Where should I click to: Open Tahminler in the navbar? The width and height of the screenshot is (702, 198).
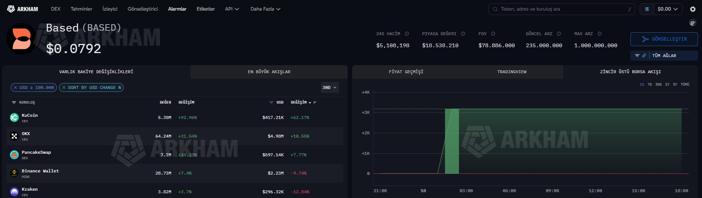click(82, 9)
